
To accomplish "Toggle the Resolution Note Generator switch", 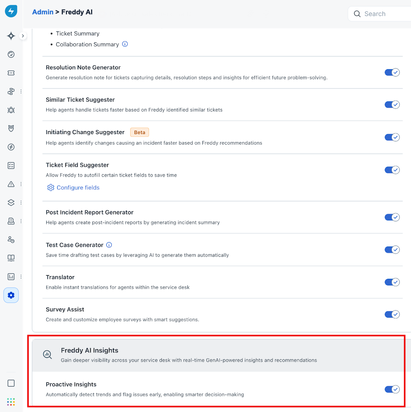I will tap(392, 72).
